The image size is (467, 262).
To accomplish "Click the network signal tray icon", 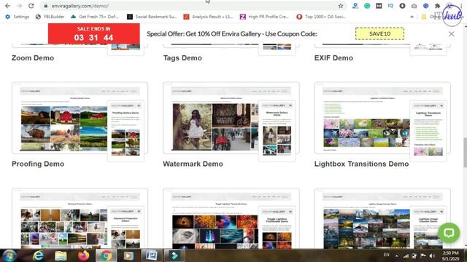I will (x=406, y=255).
